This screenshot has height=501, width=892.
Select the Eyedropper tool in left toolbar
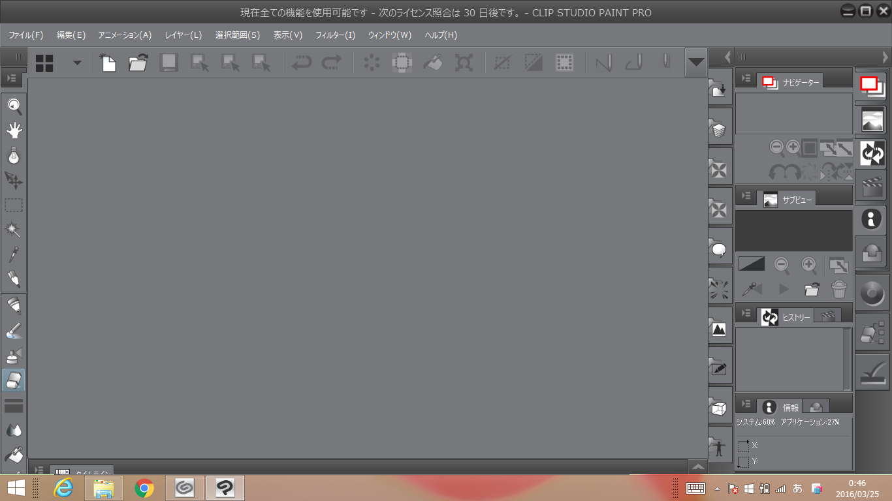pyautogui.click(x=14, y=254)
